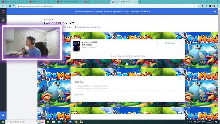The image size is (220, 124).
Task: Click the 6v6 Singles event thumbnail
Action: click(76, 46)
